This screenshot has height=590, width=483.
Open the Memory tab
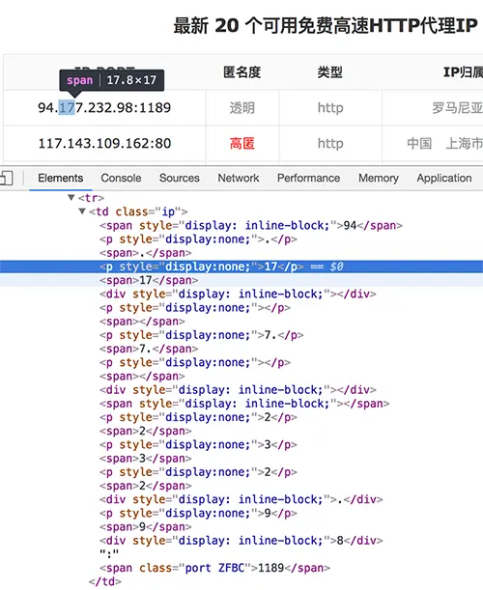[x=379, y=178]
